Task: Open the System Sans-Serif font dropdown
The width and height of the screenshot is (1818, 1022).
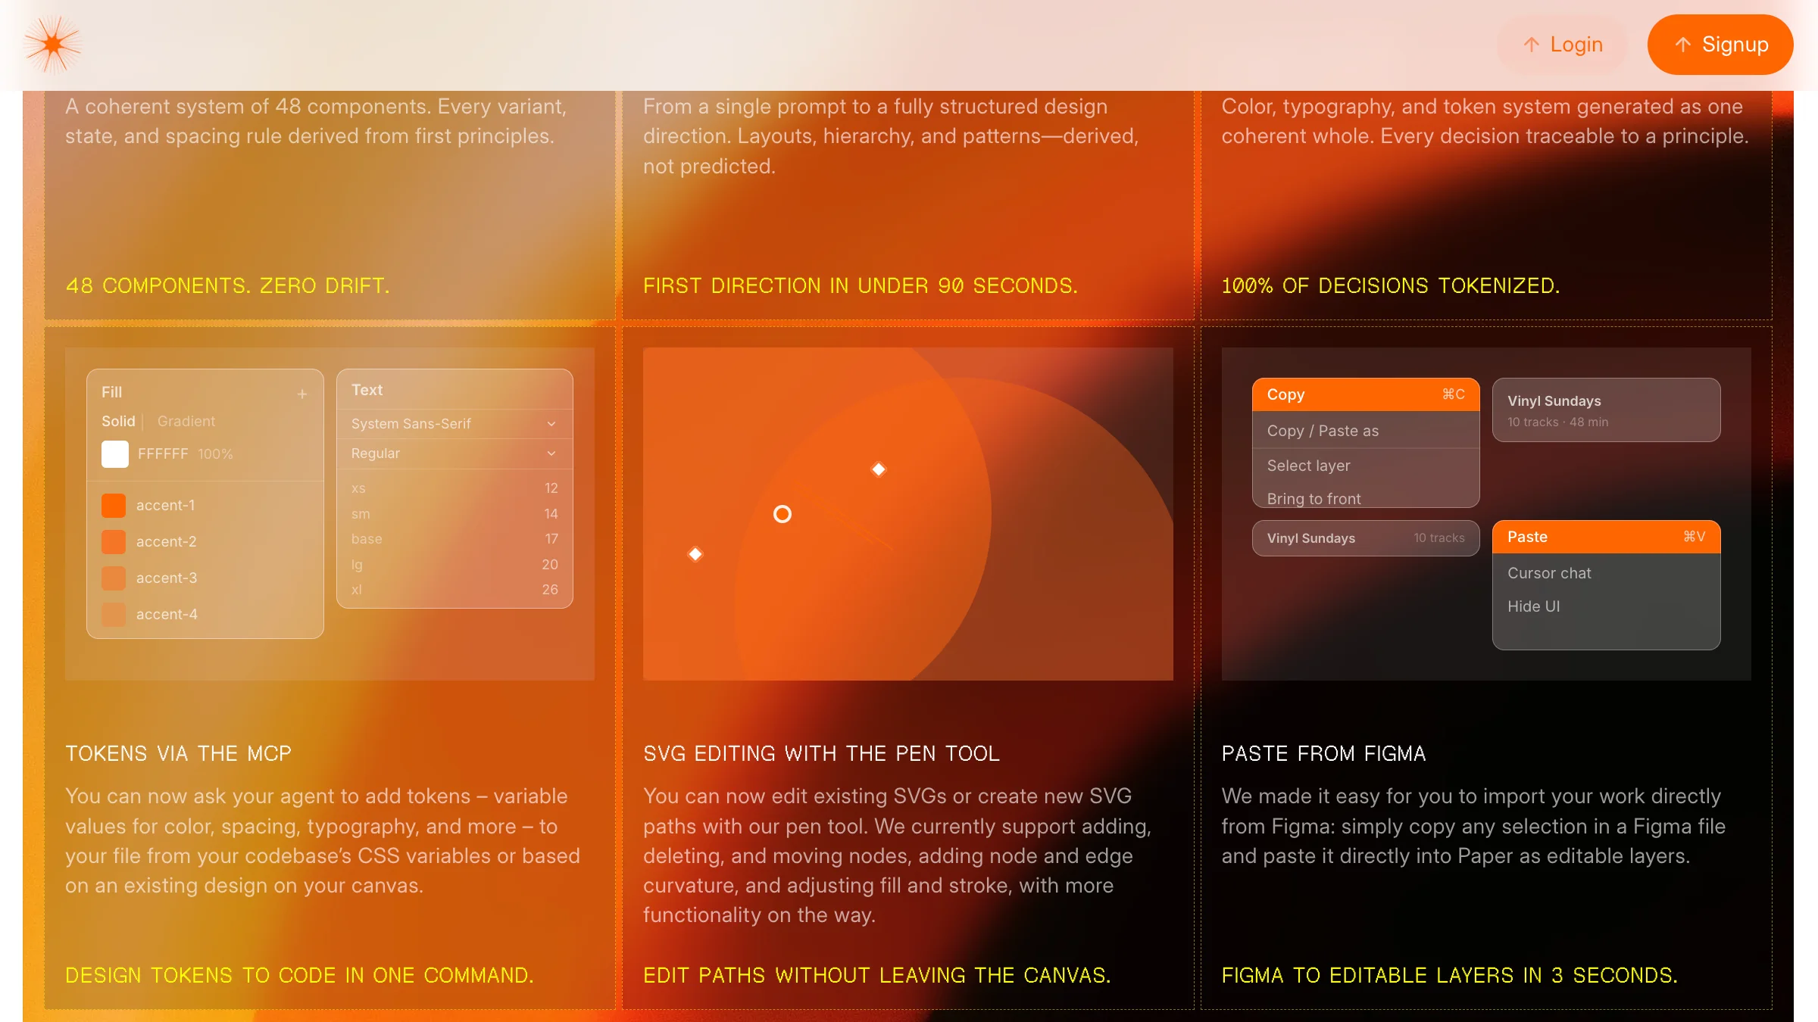Action: pyautogui.click(x=454, y=424)
